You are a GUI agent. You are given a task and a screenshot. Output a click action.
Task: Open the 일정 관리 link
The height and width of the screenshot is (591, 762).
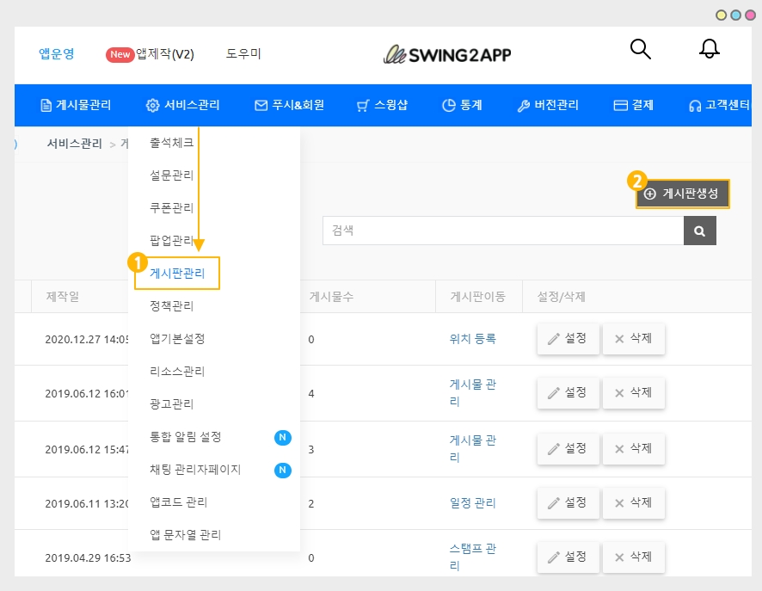[x=472, y=502]
